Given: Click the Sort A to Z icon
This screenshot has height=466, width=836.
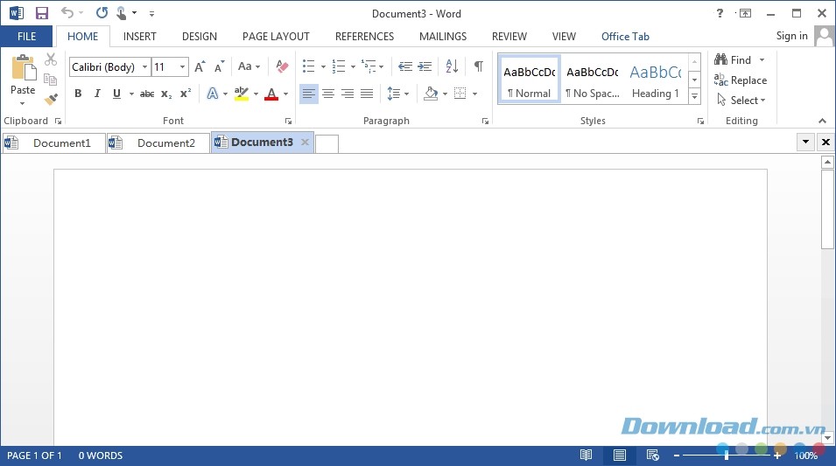Looking at the screenshot, I should click(452, 66).
